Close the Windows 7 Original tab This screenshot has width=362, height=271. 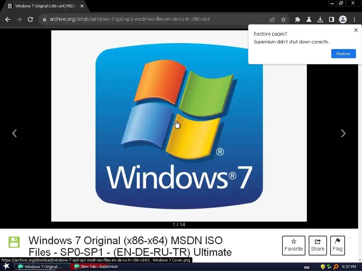tap(82, 6)
